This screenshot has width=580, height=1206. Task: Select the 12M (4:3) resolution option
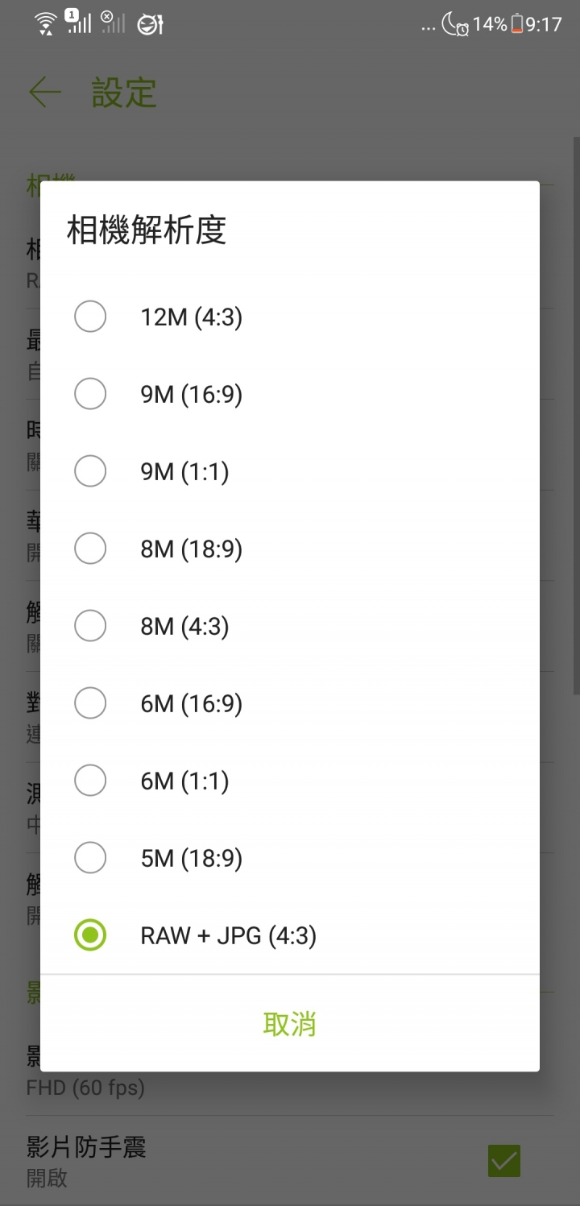(x=290, y=317)
